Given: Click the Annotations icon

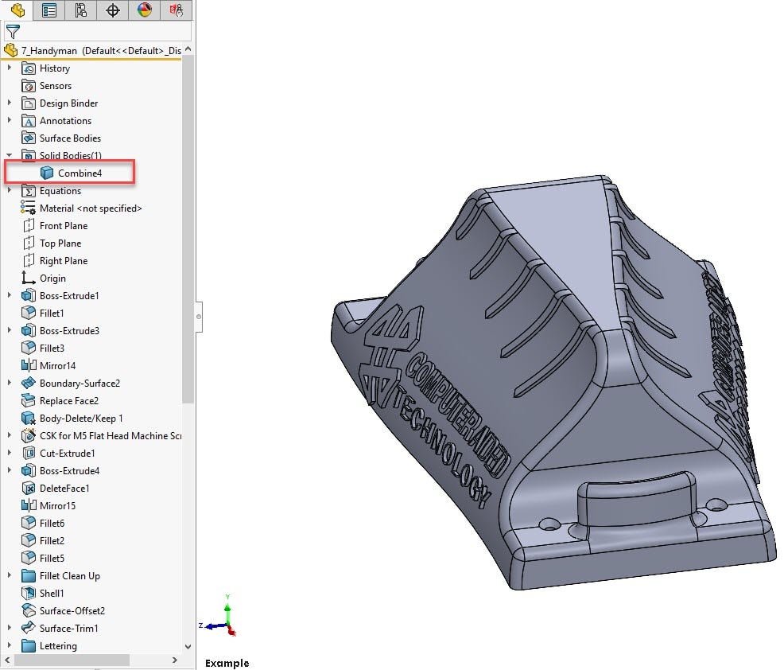Looking at the screenshot, I should click(29, 121).
